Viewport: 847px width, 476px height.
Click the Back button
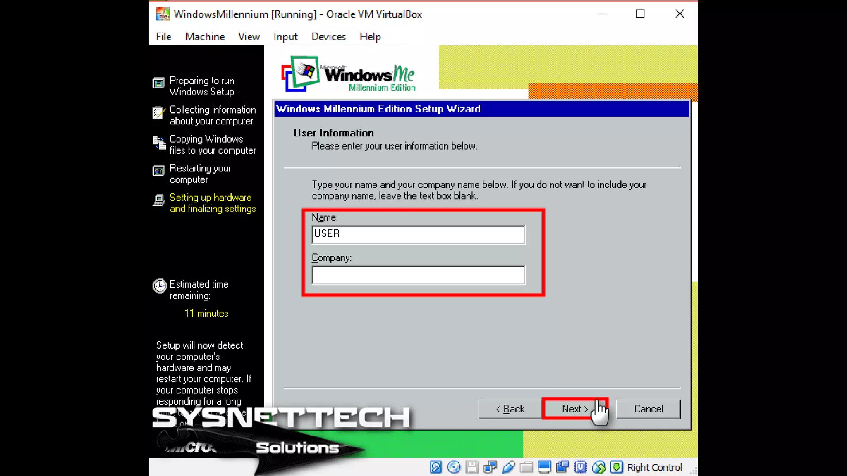[510, 409]
